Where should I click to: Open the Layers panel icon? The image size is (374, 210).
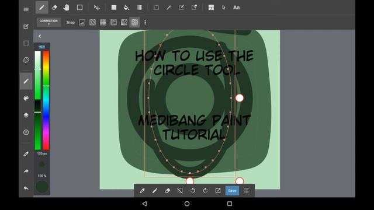click(x=26, y=116)
